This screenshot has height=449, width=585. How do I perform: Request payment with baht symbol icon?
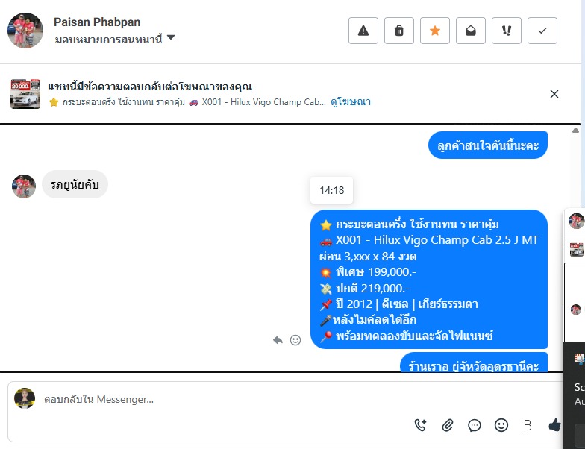(528, 425)
